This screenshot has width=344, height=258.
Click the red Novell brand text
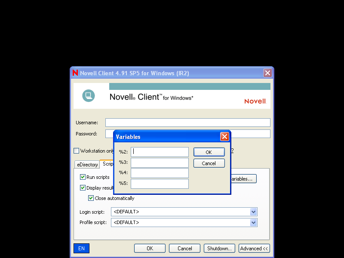pyautogui.click(x=255, y=101)
